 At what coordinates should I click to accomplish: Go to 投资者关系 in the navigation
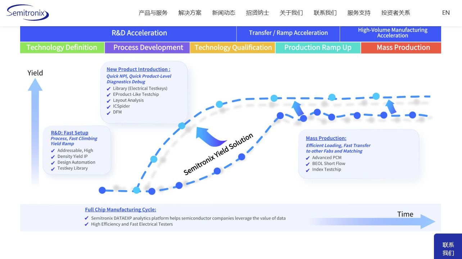click(x=395, y=13)
